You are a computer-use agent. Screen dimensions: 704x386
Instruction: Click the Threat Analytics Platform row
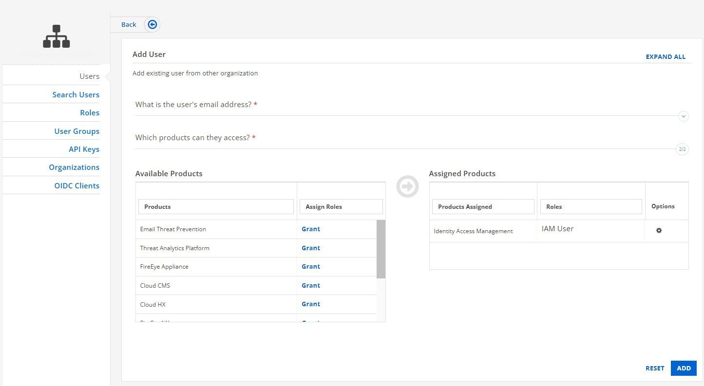(x=256, y=248)
